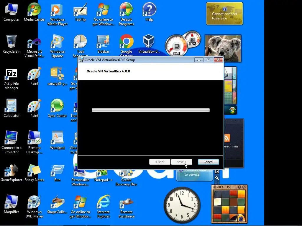Open the Recycle Bin
Viewport: 302px width, 226px height.
(12, 44)
